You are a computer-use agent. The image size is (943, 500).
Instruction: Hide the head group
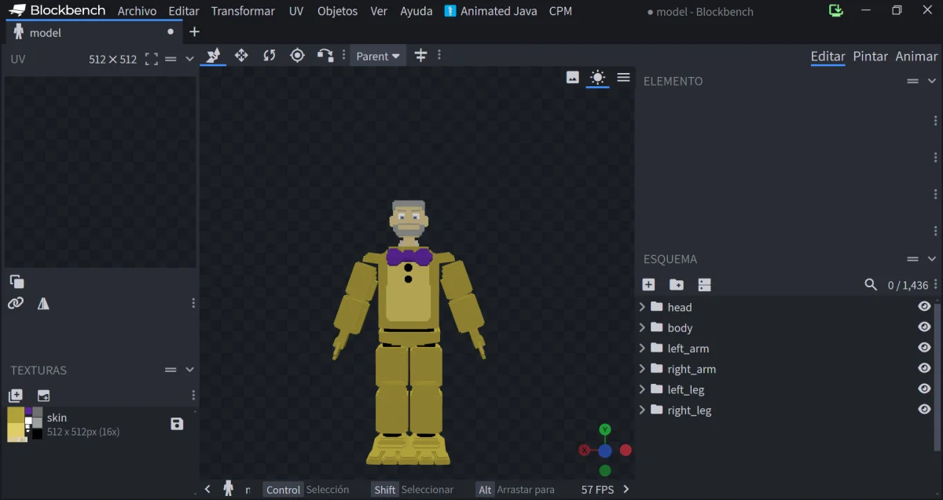(x=924, y=307)
